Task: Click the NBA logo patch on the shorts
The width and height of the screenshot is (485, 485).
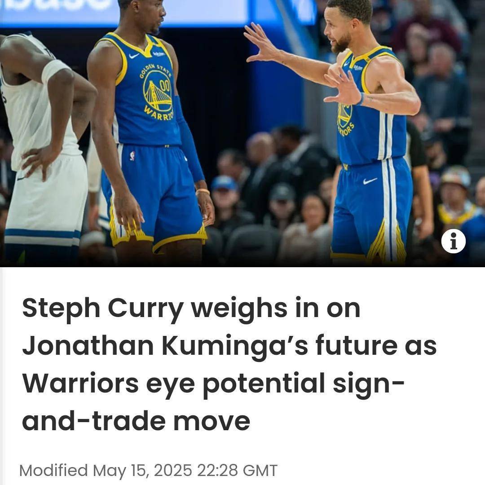Action: 132,155
